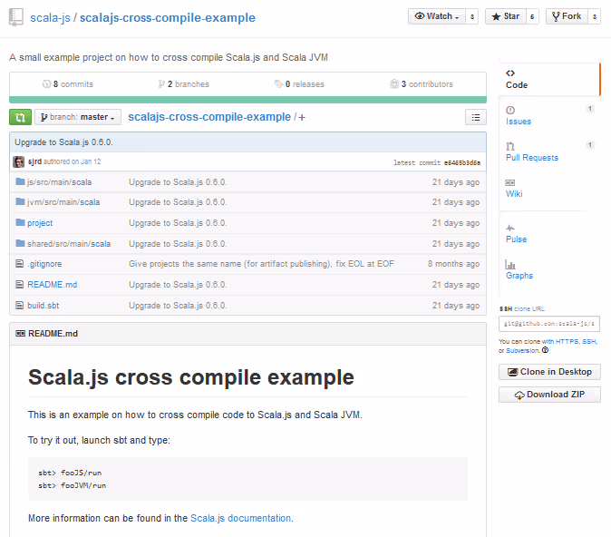The image size is (611, 537).
Task: Open the project folder
Action: (x=40, y=223)
